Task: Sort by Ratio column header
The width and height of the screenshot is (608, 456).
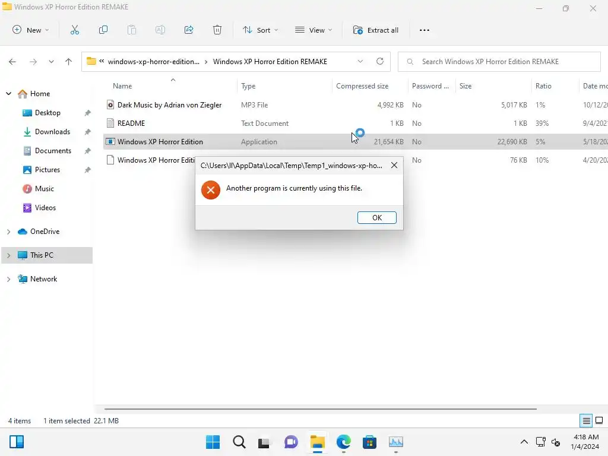Action: pos(543,86)
